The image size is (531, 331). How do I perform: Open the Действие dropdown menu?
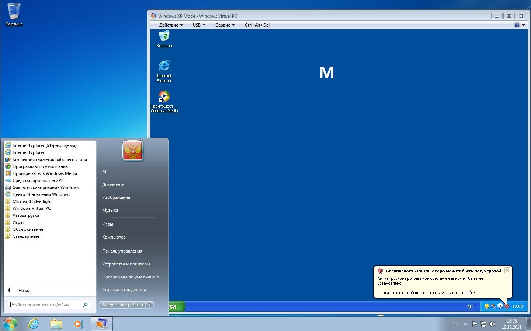(171, 25)
